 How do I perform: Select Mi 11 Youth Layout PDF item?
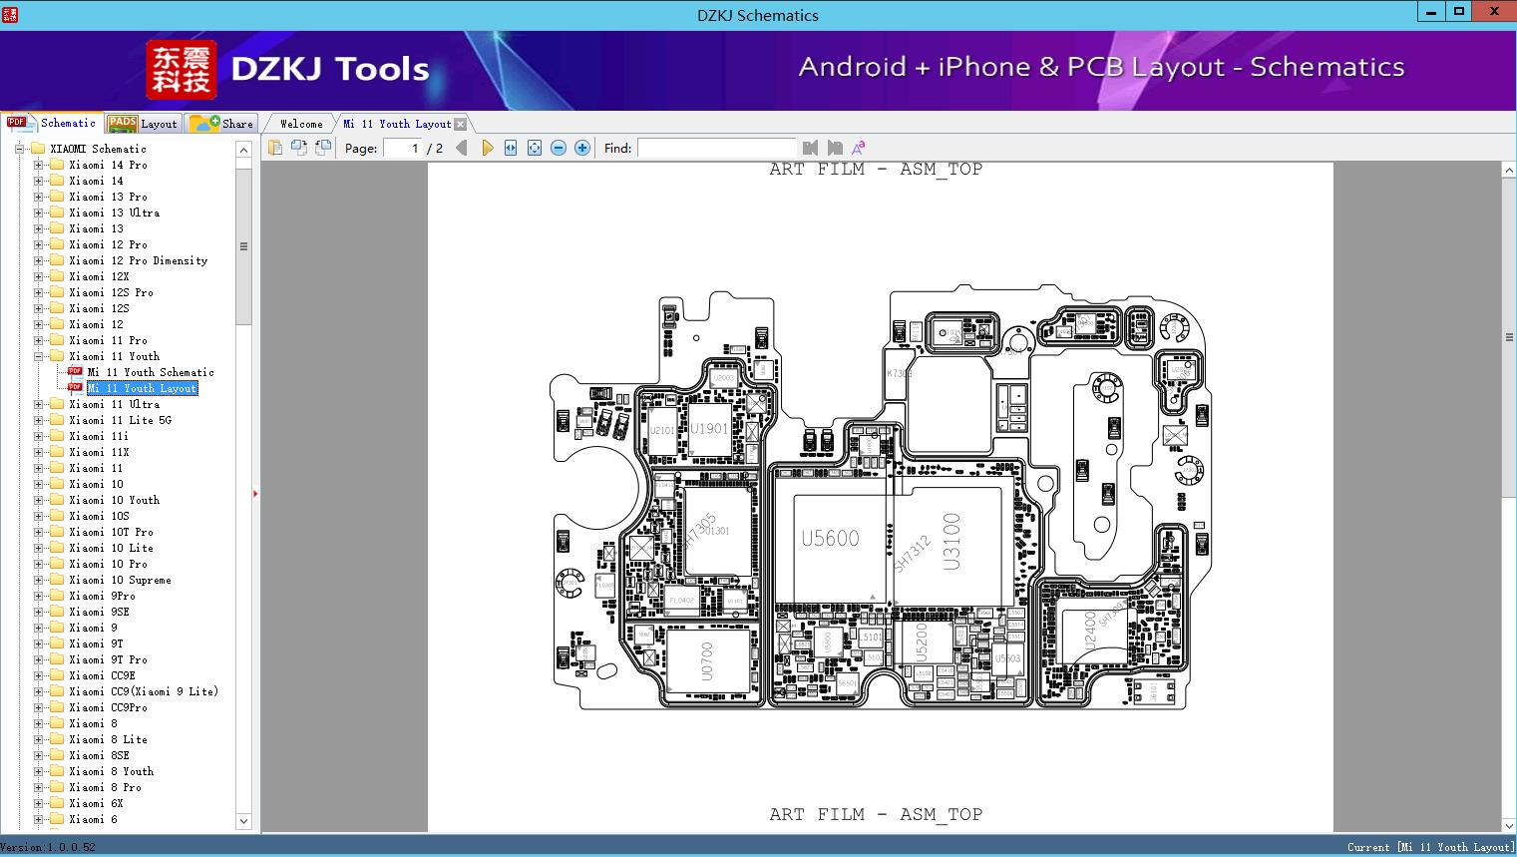pyautogui.click(x=143, y=388)
